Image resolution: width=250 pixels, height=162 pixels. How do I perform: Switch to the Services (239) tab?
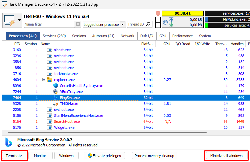click(x=54, y=36)
